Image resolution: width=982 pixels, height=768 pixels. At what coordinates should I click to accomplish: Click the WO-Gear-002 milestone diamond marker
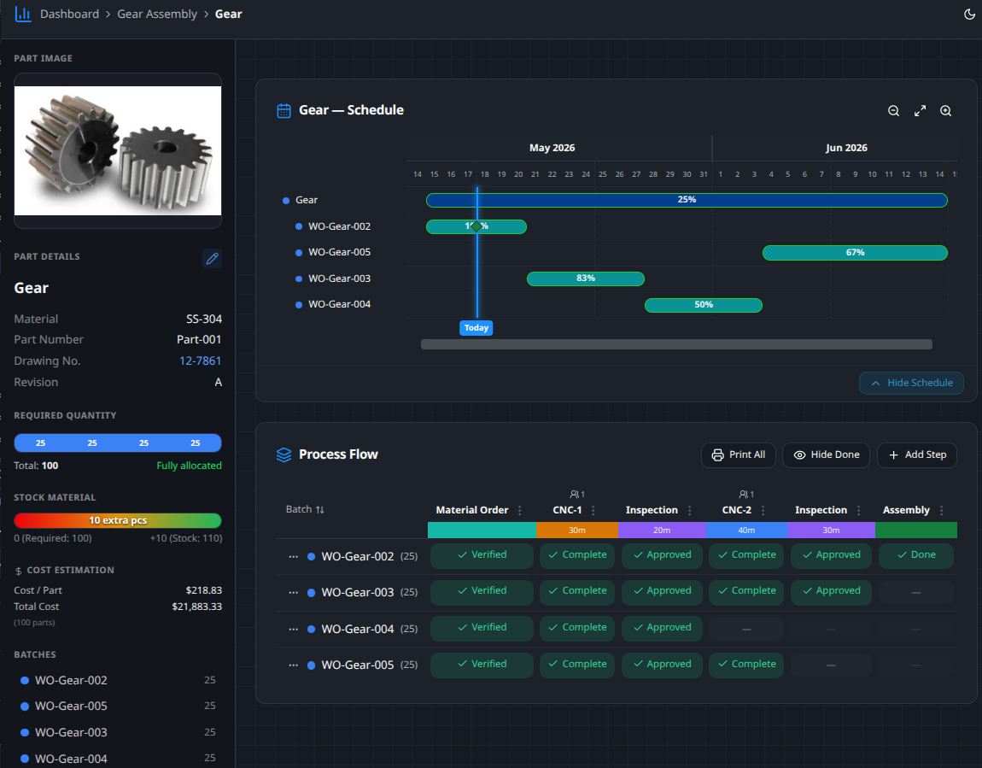tap(476, 226)
